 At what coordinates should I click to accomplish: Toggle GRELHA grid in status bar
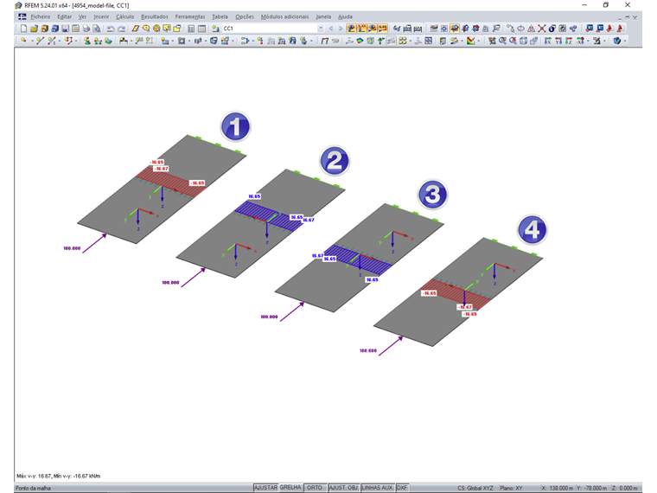[x=290, y=488]
